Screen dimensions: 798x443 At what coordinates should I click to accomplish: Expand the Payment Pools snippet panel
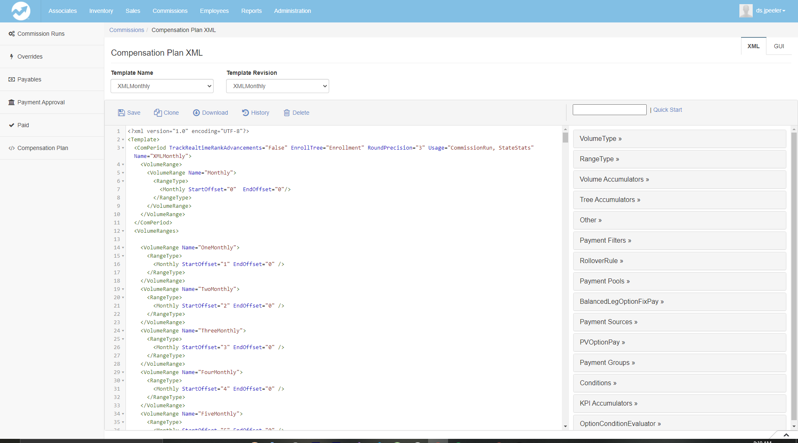click(x=680, y=281)
